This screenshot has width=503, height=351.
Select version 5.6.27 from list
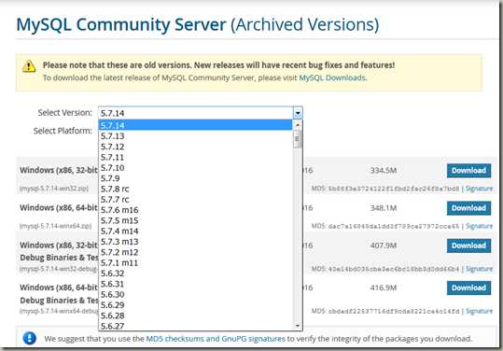(195, 326)
